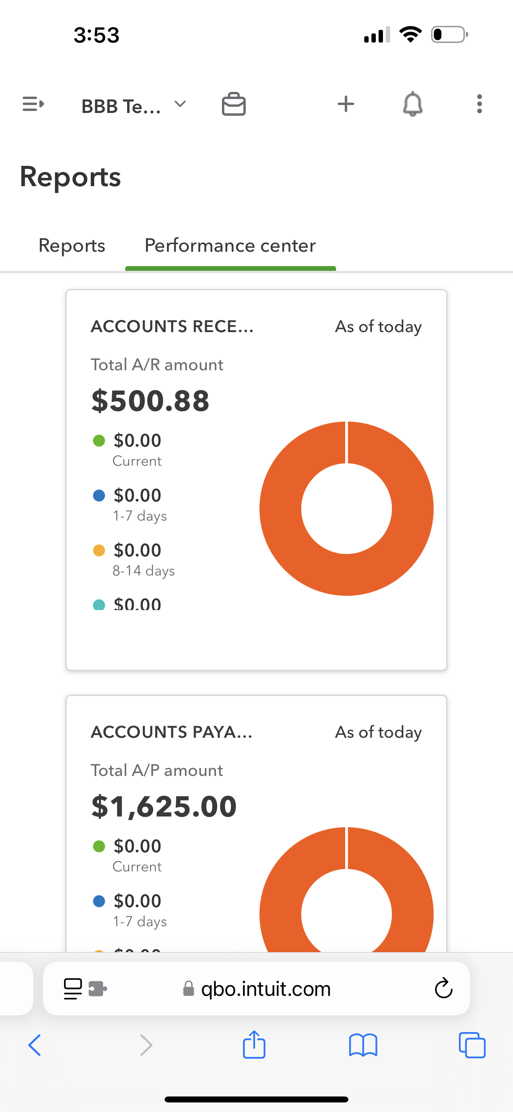Image resolution: width=513 pixels, height=1112 pixels.
Task: Open the briefcase accountant tools icon
Action: click(233, 105)
